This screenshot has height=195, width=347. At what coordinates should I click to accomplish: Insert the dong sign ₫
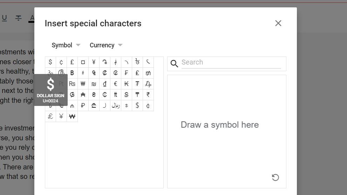tap(105, 84)
